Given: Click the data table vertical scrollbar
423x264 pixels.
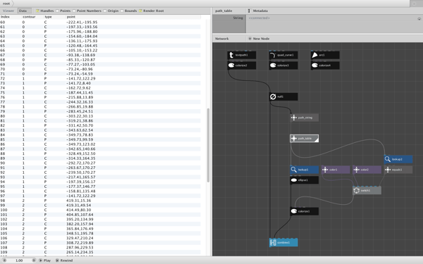Looking at the screenshot, I should [x=208, y=145].
